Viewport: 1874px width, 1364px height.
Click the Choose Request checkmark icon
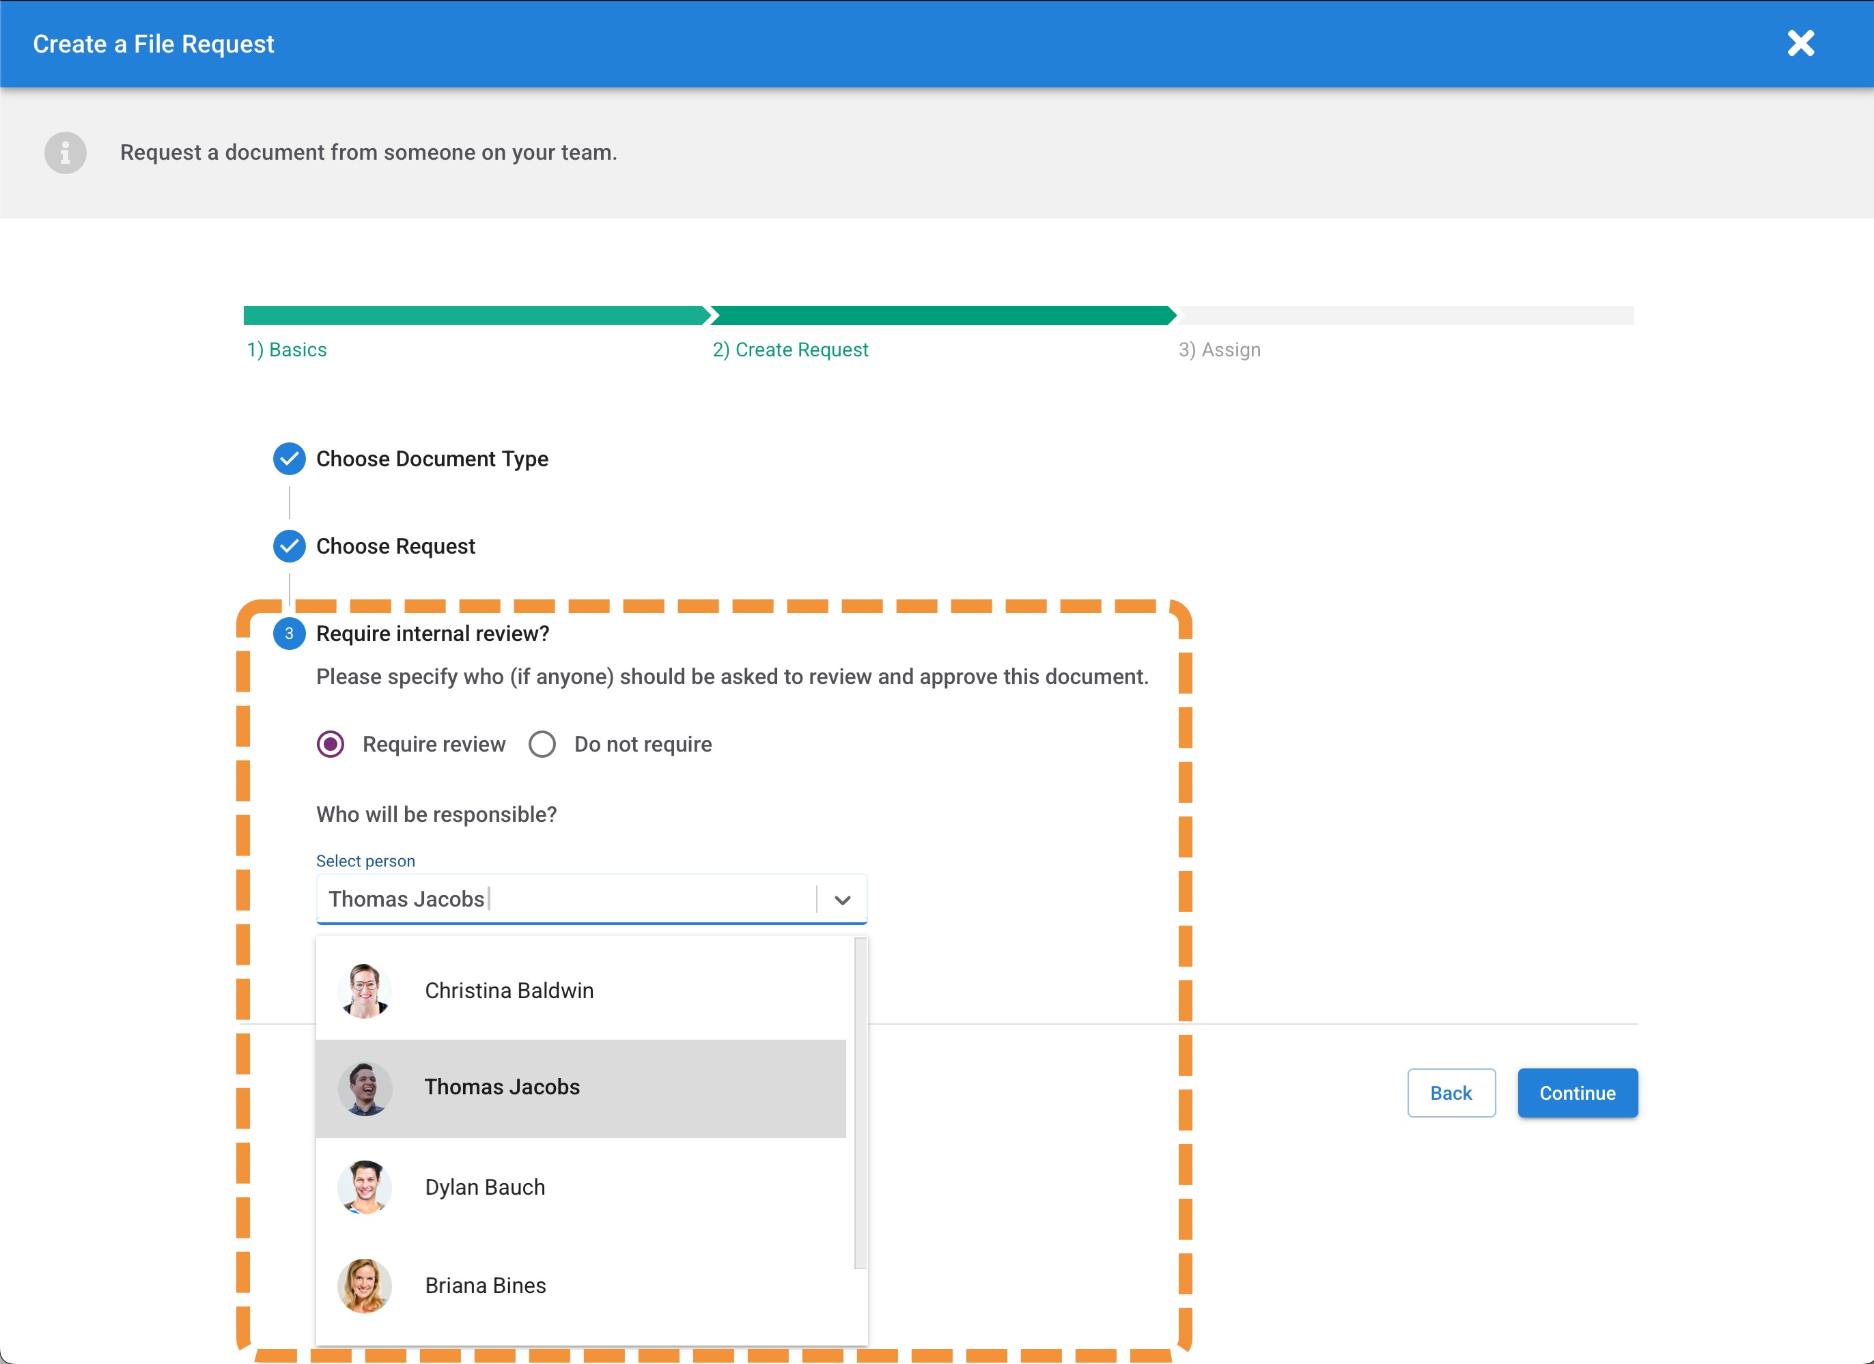(x=289, y=546)
